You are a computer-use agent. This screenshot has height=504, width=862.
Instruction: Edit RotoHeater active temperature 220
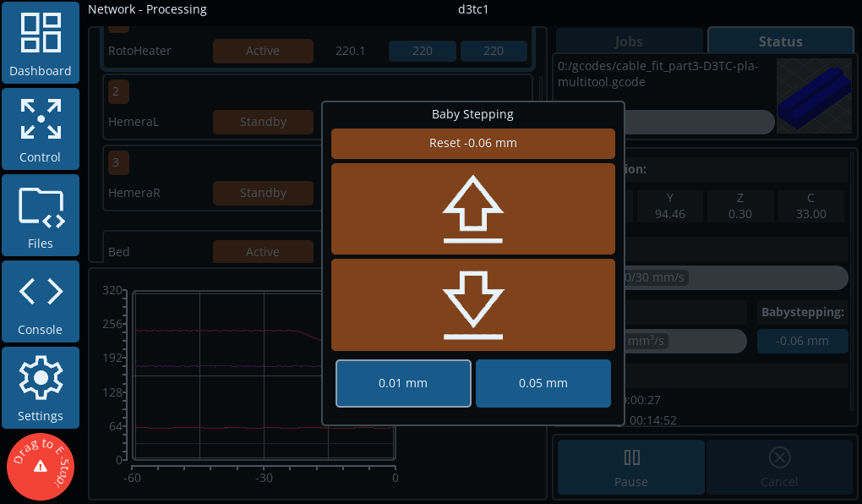pos(422,51)
